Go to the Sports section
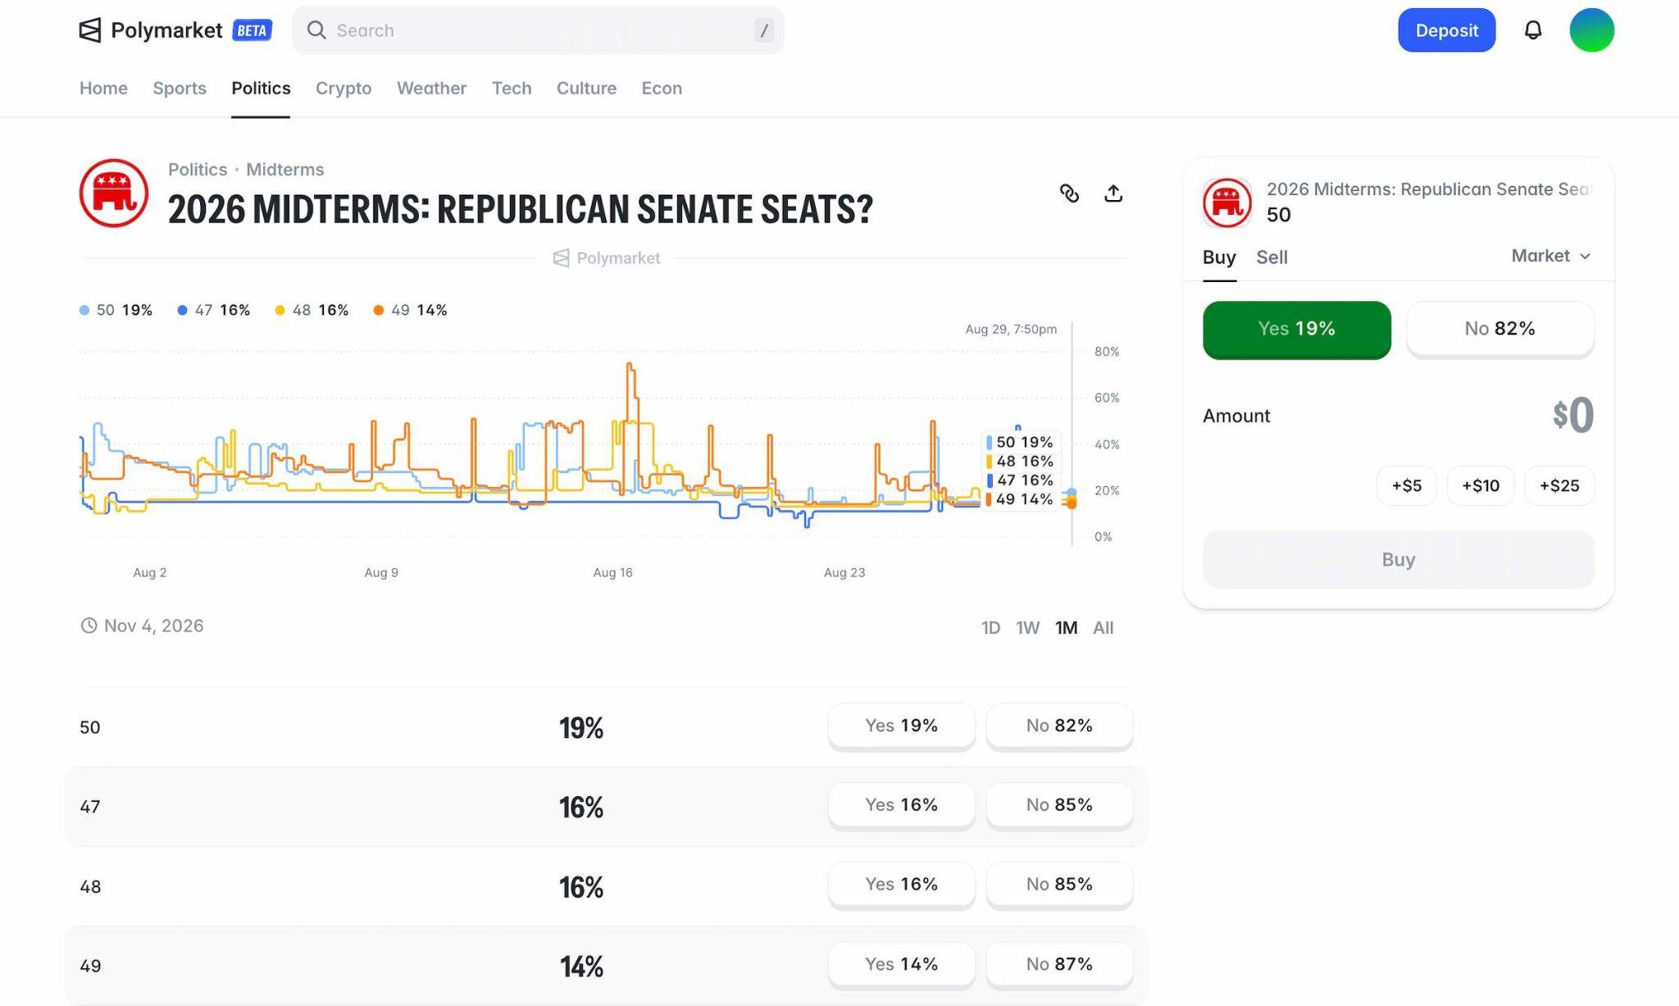This screenshot has width=1679, height=1006. (x=180, y=88)
